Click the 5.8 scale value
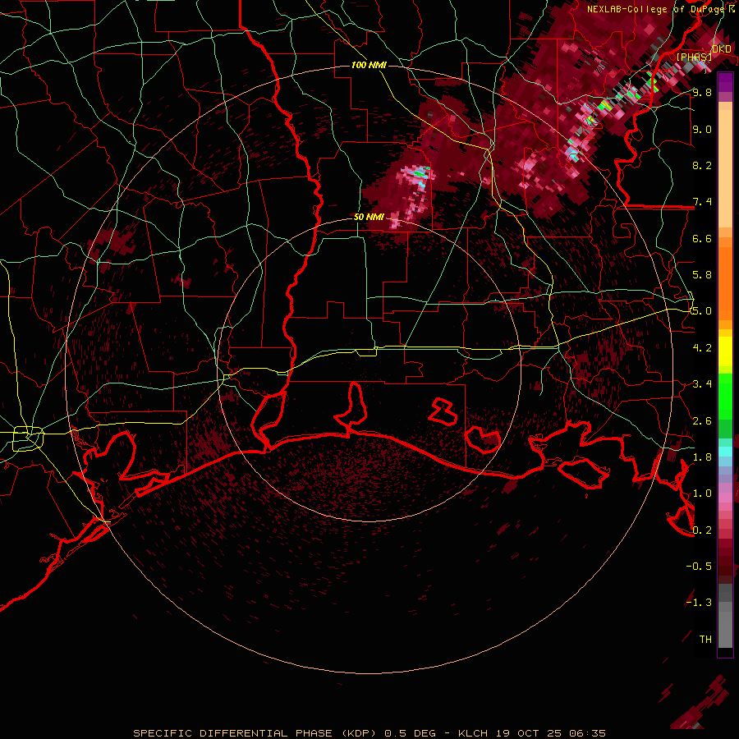This screenshot has height=739, width=739. (x=702, y=275)
